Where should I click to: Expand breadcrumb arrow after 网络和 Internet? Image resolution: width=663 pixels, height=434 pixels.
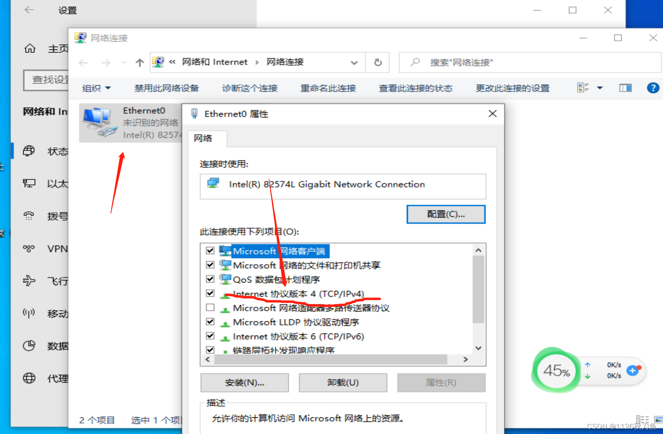click(257, 62)
